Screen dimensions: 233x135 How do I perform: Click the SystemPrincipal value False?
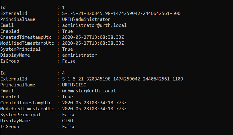(69, 115)
